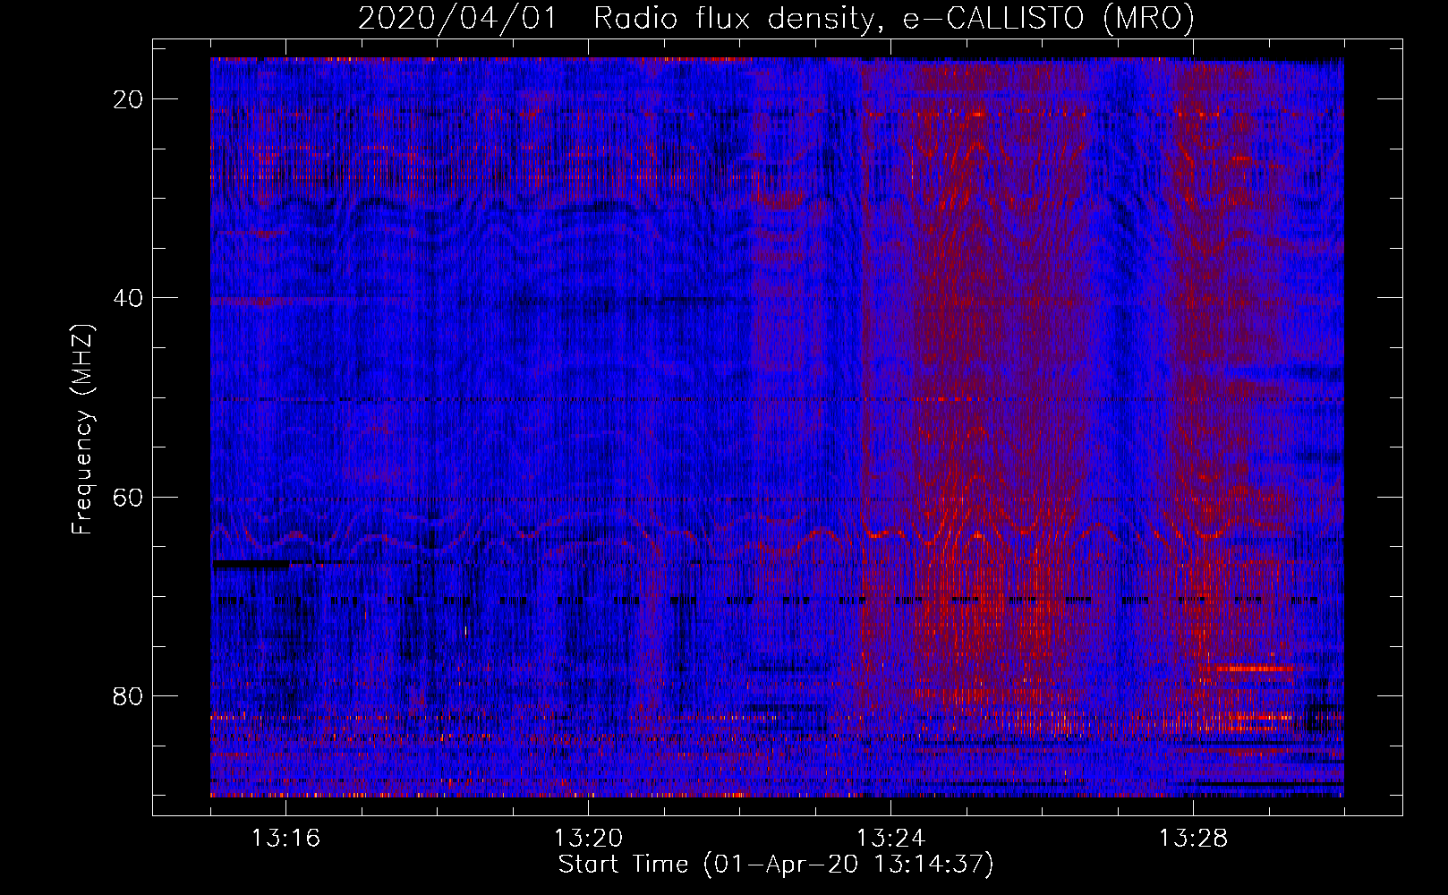This screenshot has height=895, width=1448.
Task: Click the 40 frequency tick label
Action: pos(128,298)
